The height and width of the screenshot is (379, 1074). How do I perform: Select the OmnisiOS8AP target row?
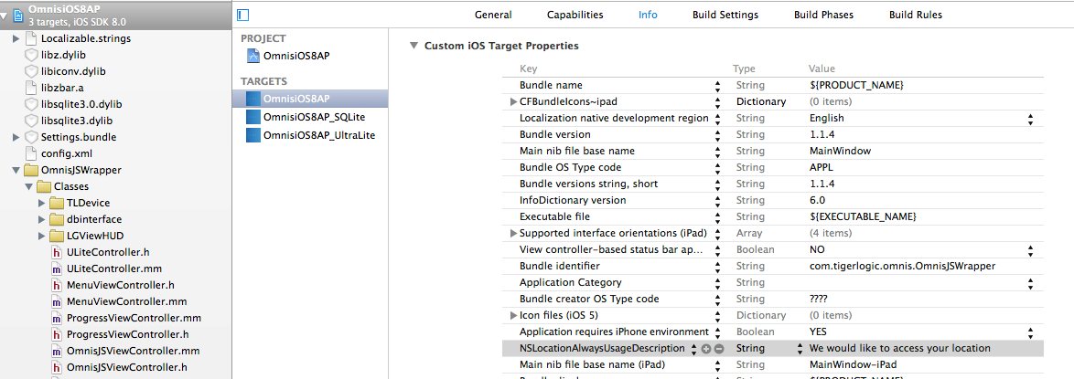point(310,99)
